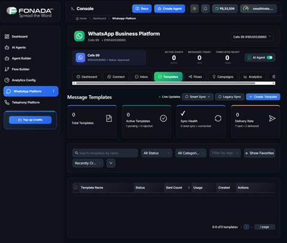287x243 pixels.
Task: Open Flow Builder in the sidebar
Action: click(30, 69)
